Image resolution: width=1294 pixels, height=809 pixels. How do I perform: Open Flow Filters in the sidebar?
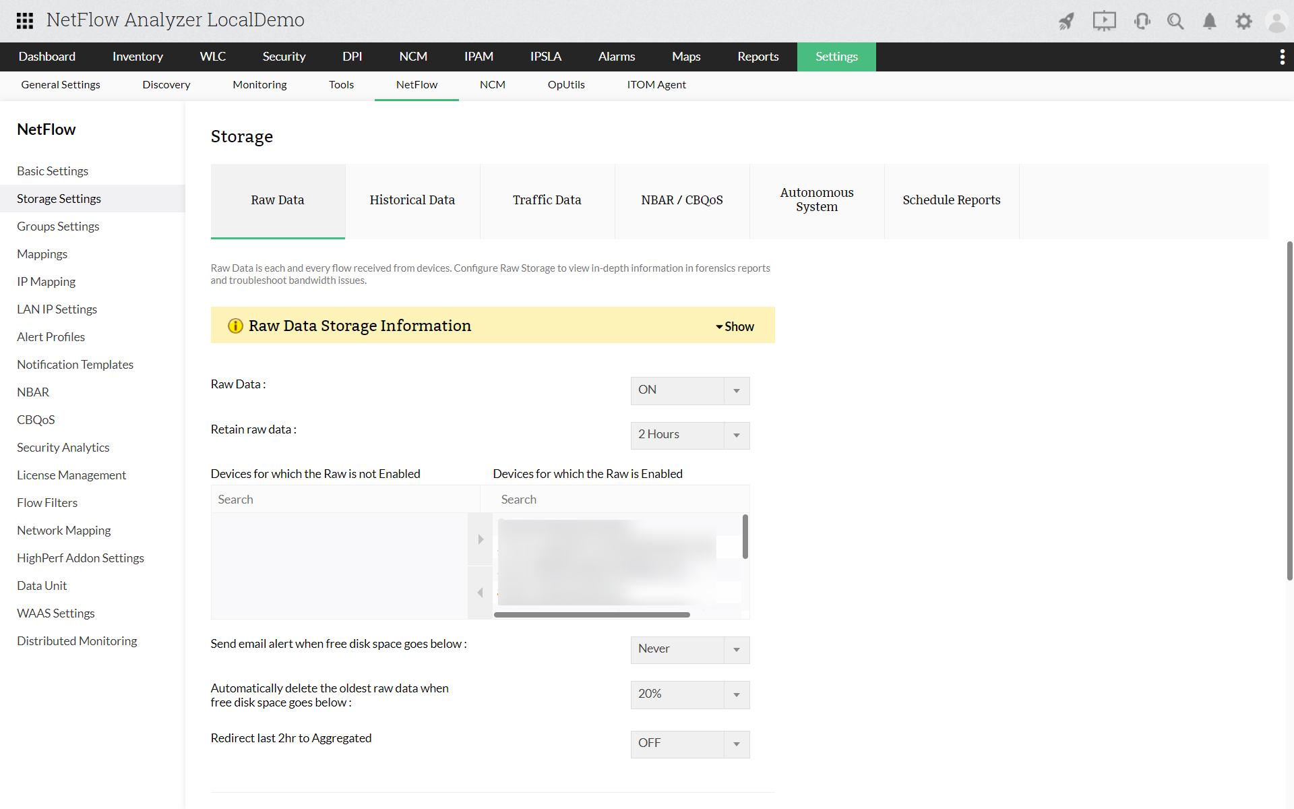pyautogui.click(x=47, y=503)
